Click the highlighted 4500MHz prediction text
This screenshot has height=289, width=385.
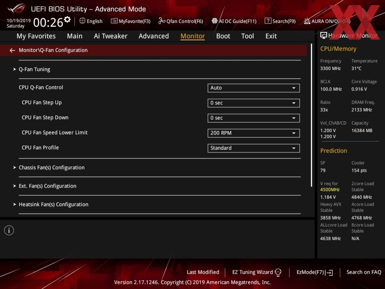[330, 190]
